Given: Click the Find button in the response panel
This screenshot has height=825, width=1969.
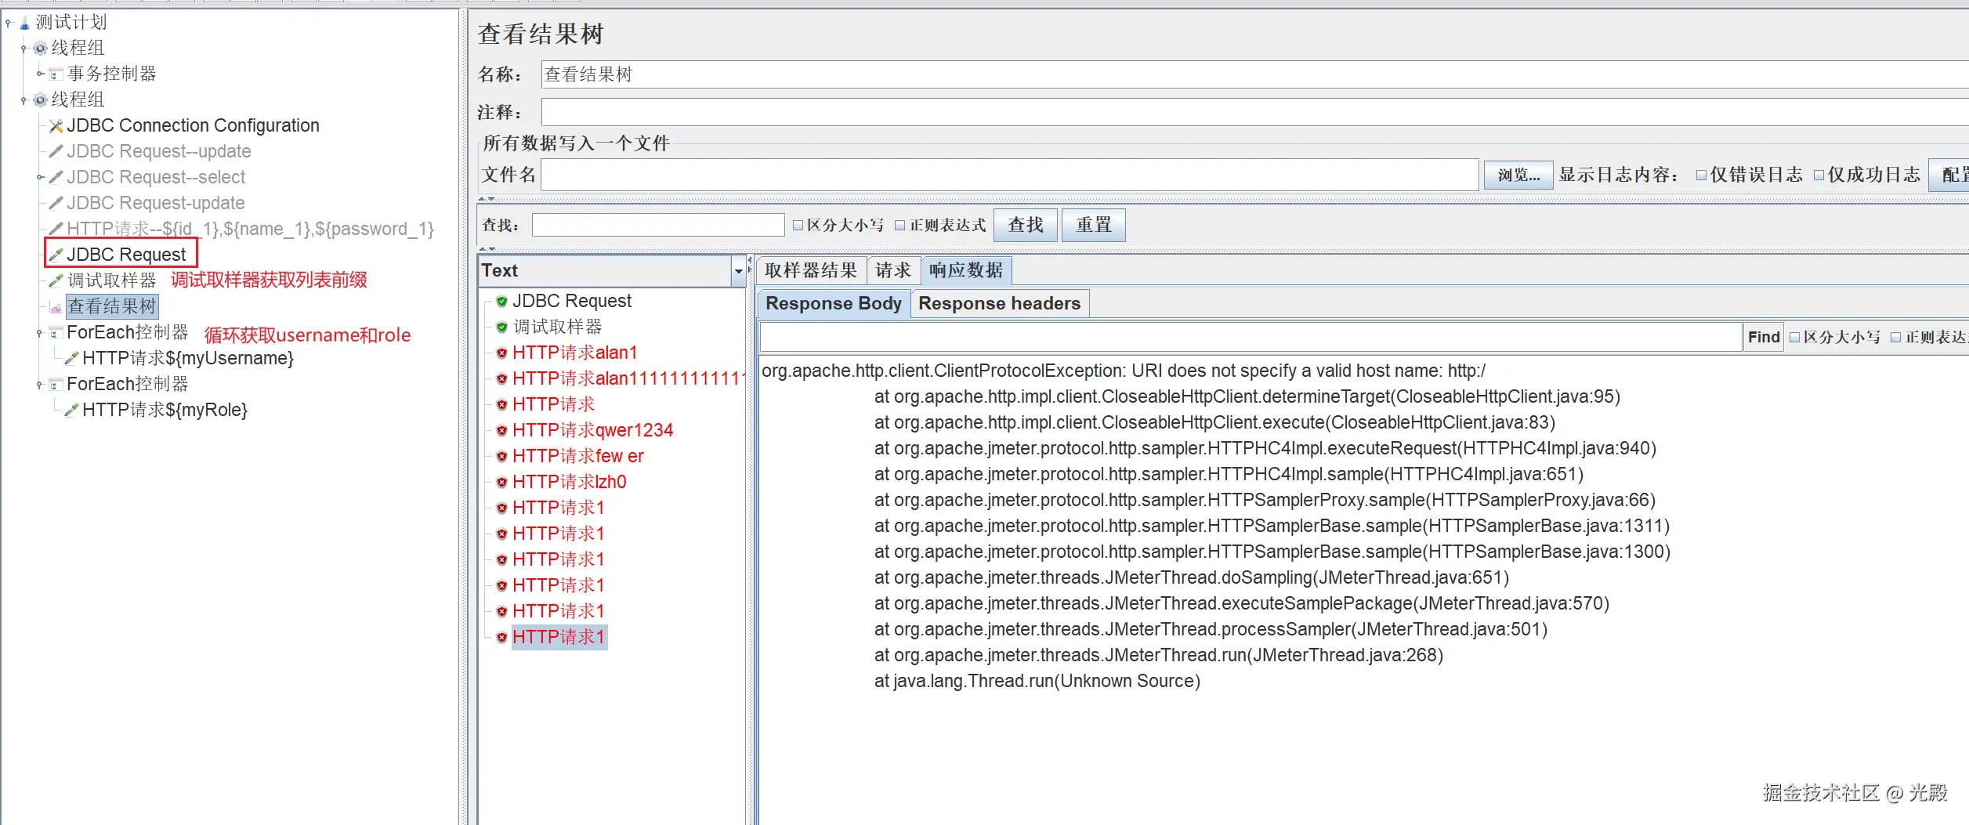Looking at the screenshot, I should 1764,338.
